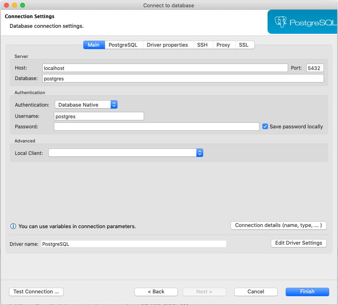Toggle Save password locally checkbox
The width and height of the screenshot is (338, 305).
(x=265, y=126)
